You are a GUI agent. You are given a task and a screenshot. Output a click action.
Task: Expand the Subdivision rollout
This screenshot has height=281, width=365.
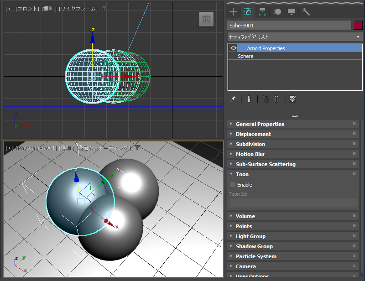click(x=293, y=144)
